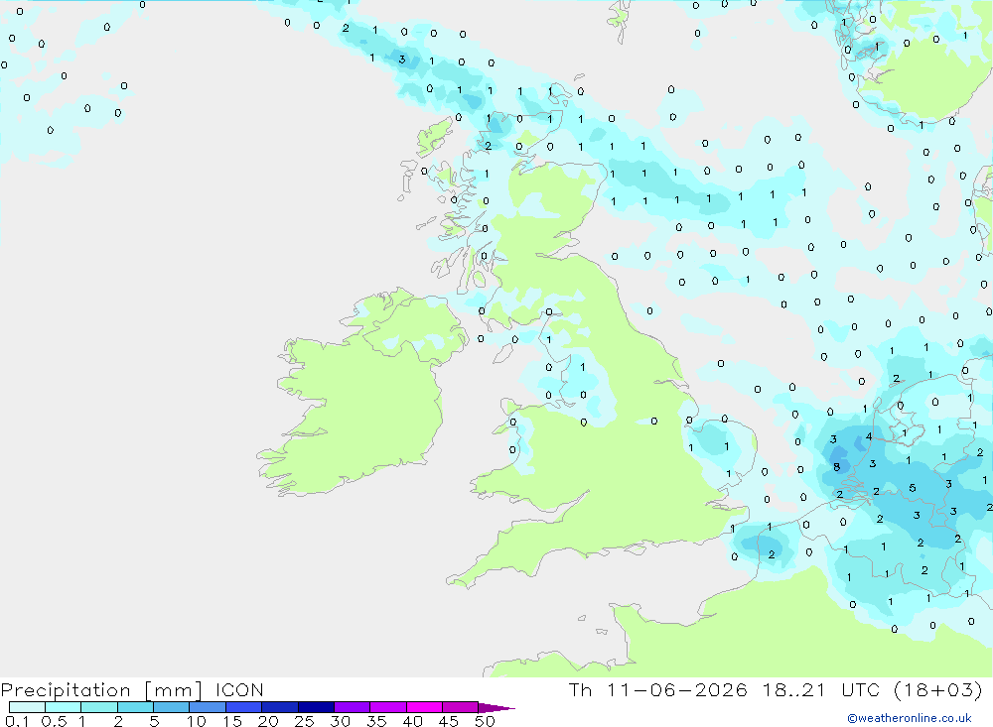Click the '35' legend scale label
Screen dimensions: 993x727
[x=376, y=721]
